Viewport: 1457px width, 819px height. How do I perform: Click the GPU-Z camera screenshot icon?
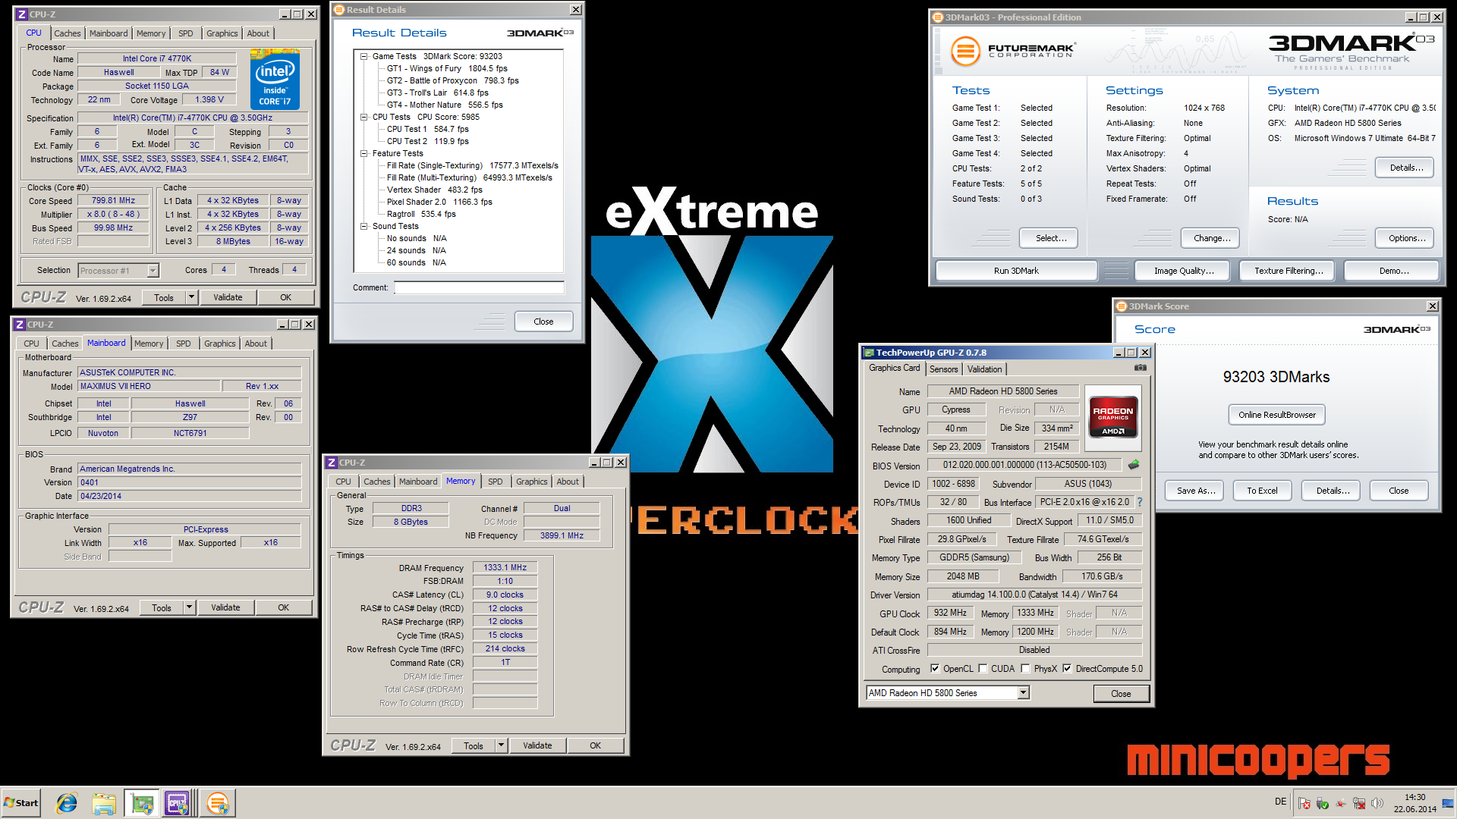[1140, 368]
